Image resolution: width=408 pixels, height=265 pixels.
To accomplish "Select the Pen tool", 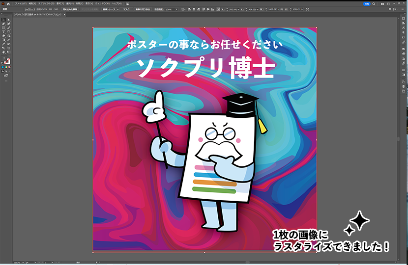I will (3, 24).
